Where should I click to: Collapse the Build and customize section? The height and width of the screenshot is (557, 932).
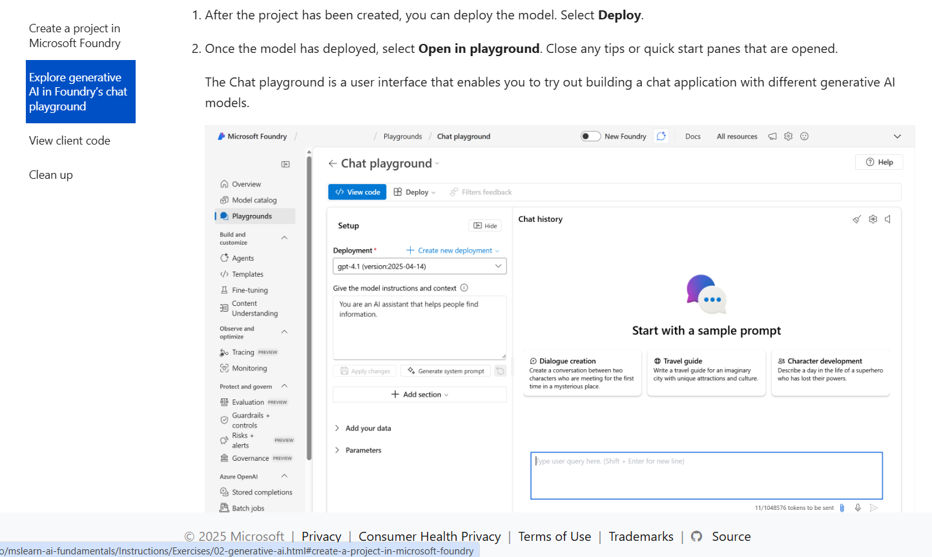click(x=284, y=238)
